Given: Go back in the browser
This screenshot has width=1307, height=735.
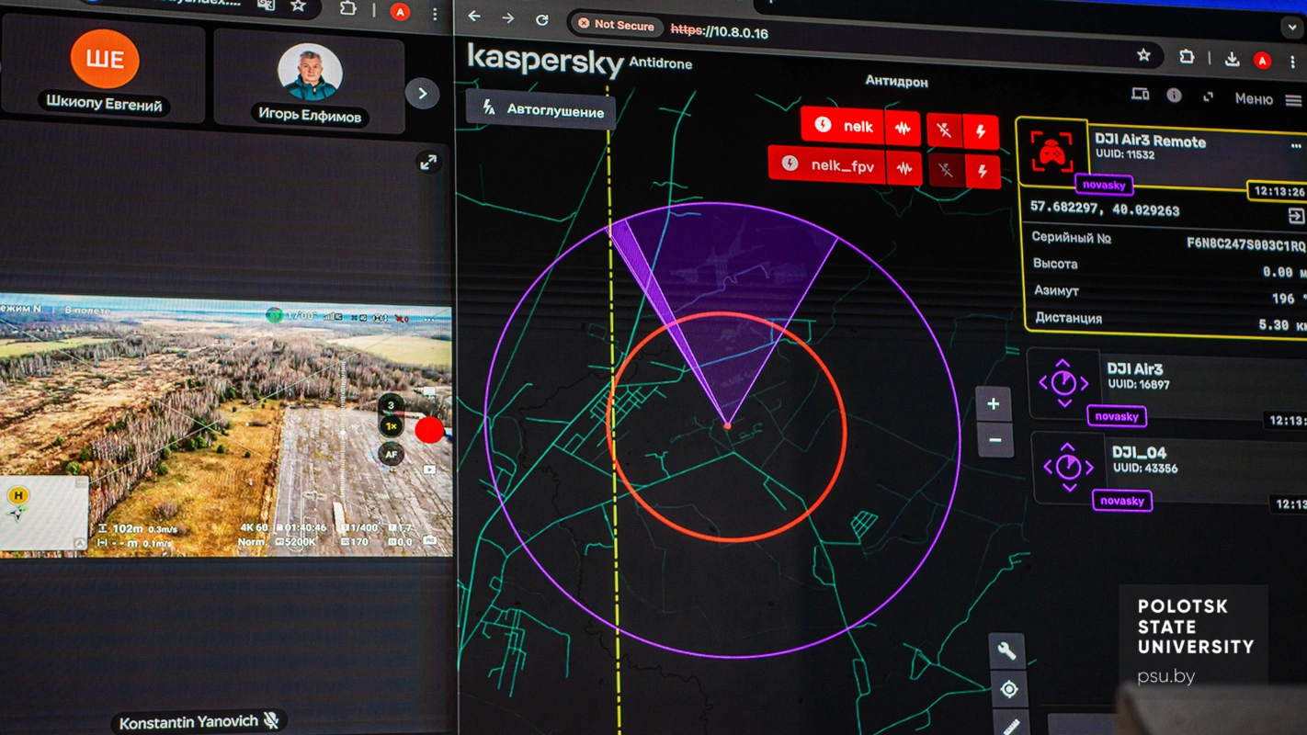Looking at the screenshot, I should point(474,16).
